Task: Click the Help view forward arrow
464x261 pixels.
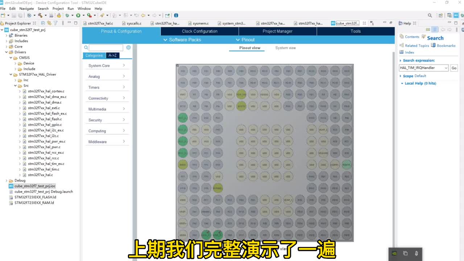Action: click(449, 30)
